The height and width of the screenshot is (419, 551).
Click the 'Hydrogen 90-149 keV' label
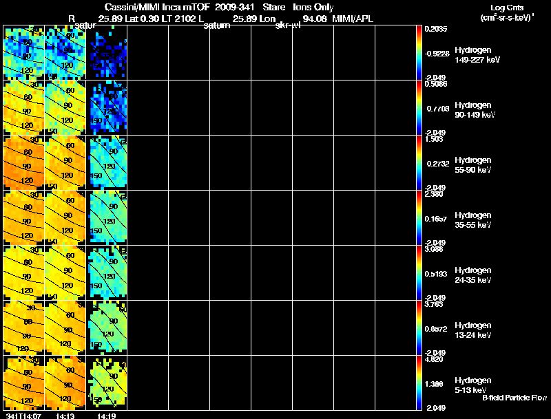475,110
